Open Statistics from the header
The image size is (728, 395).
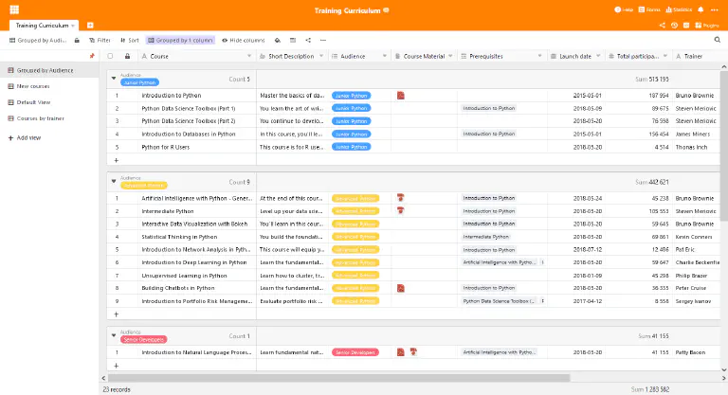(x=679, y=9)
